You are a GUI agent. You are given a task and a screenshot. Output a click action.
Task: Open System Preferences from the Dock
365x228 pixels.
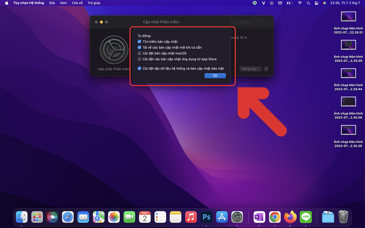click(237, 217)
